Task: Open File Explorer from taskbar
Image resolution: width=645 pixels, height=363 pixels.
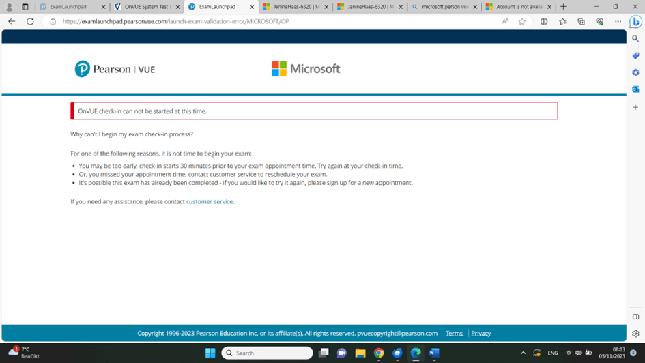Action: [360, 353]
